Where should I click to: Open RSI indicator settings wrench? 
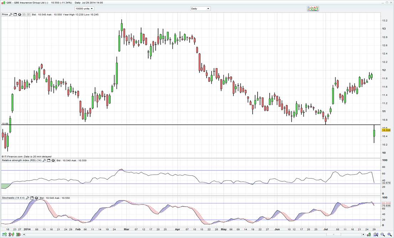coord(45,160)
